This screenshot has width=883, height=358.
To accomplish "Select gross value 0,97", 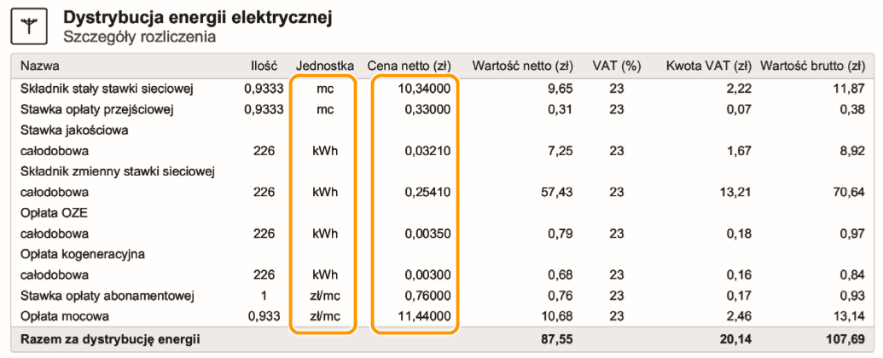I will point(852,234).
